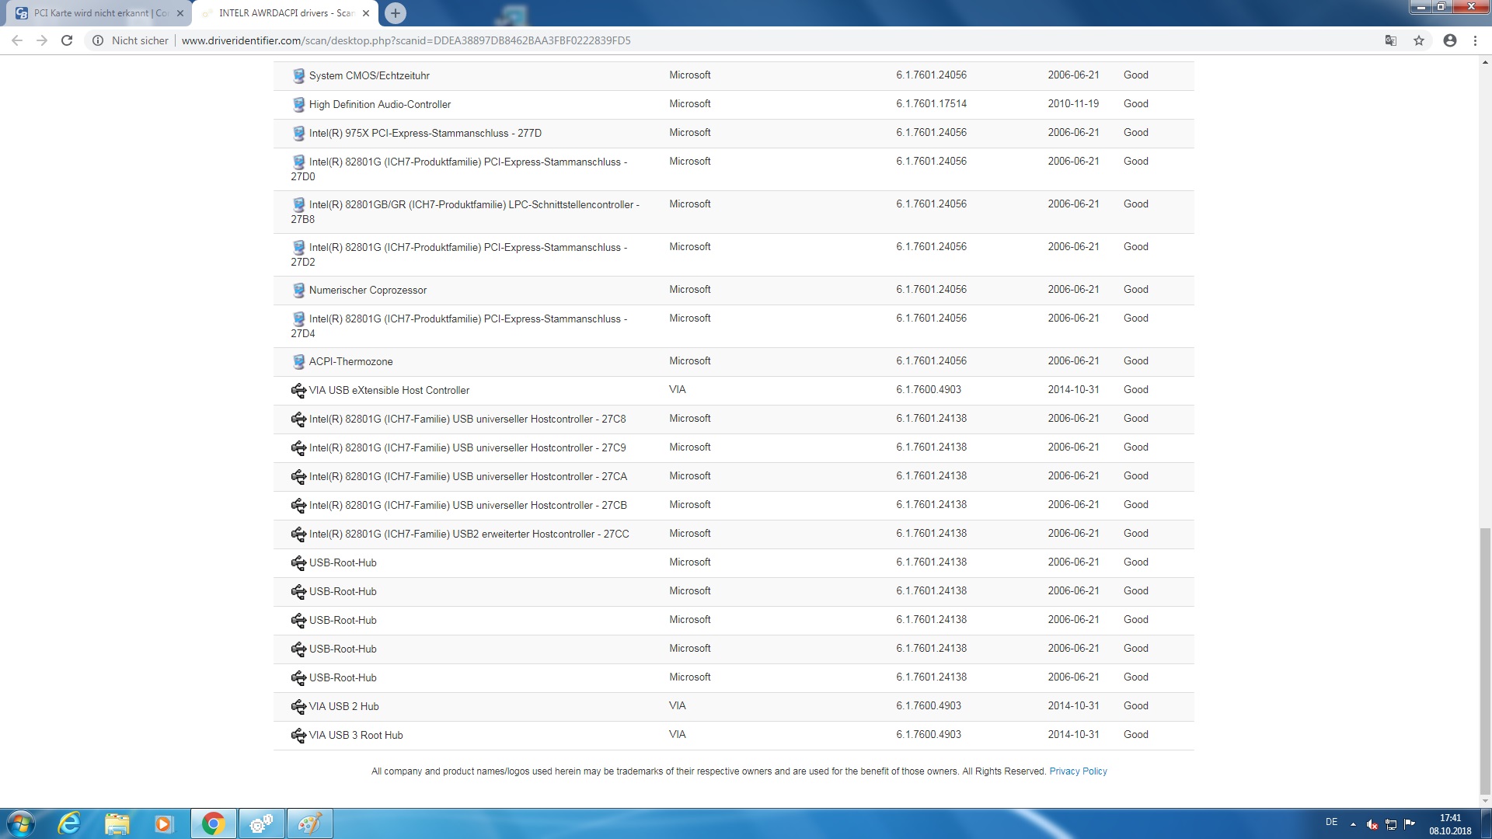The height and width of the screenshot is (839, 1492).
Task: Click the scrollbar down arrow
Action: (x=1485, y=801)
